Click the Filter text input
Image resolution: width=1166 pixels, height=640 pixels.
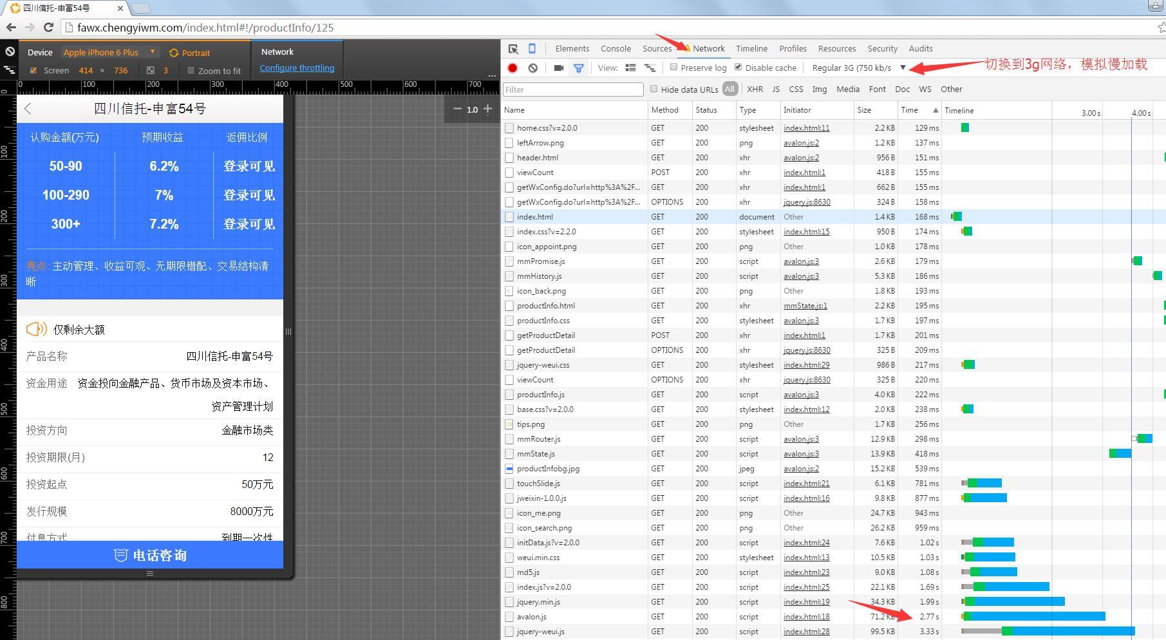(x=573, y=89)
